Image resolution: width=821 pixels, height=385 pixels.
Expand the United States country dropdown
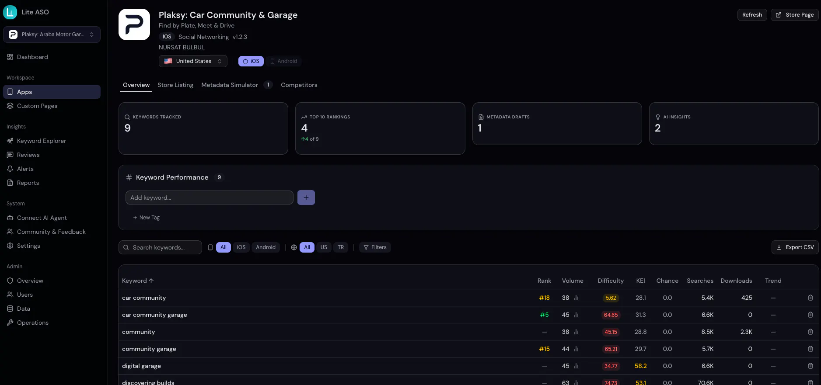click(x=193, y=61)
